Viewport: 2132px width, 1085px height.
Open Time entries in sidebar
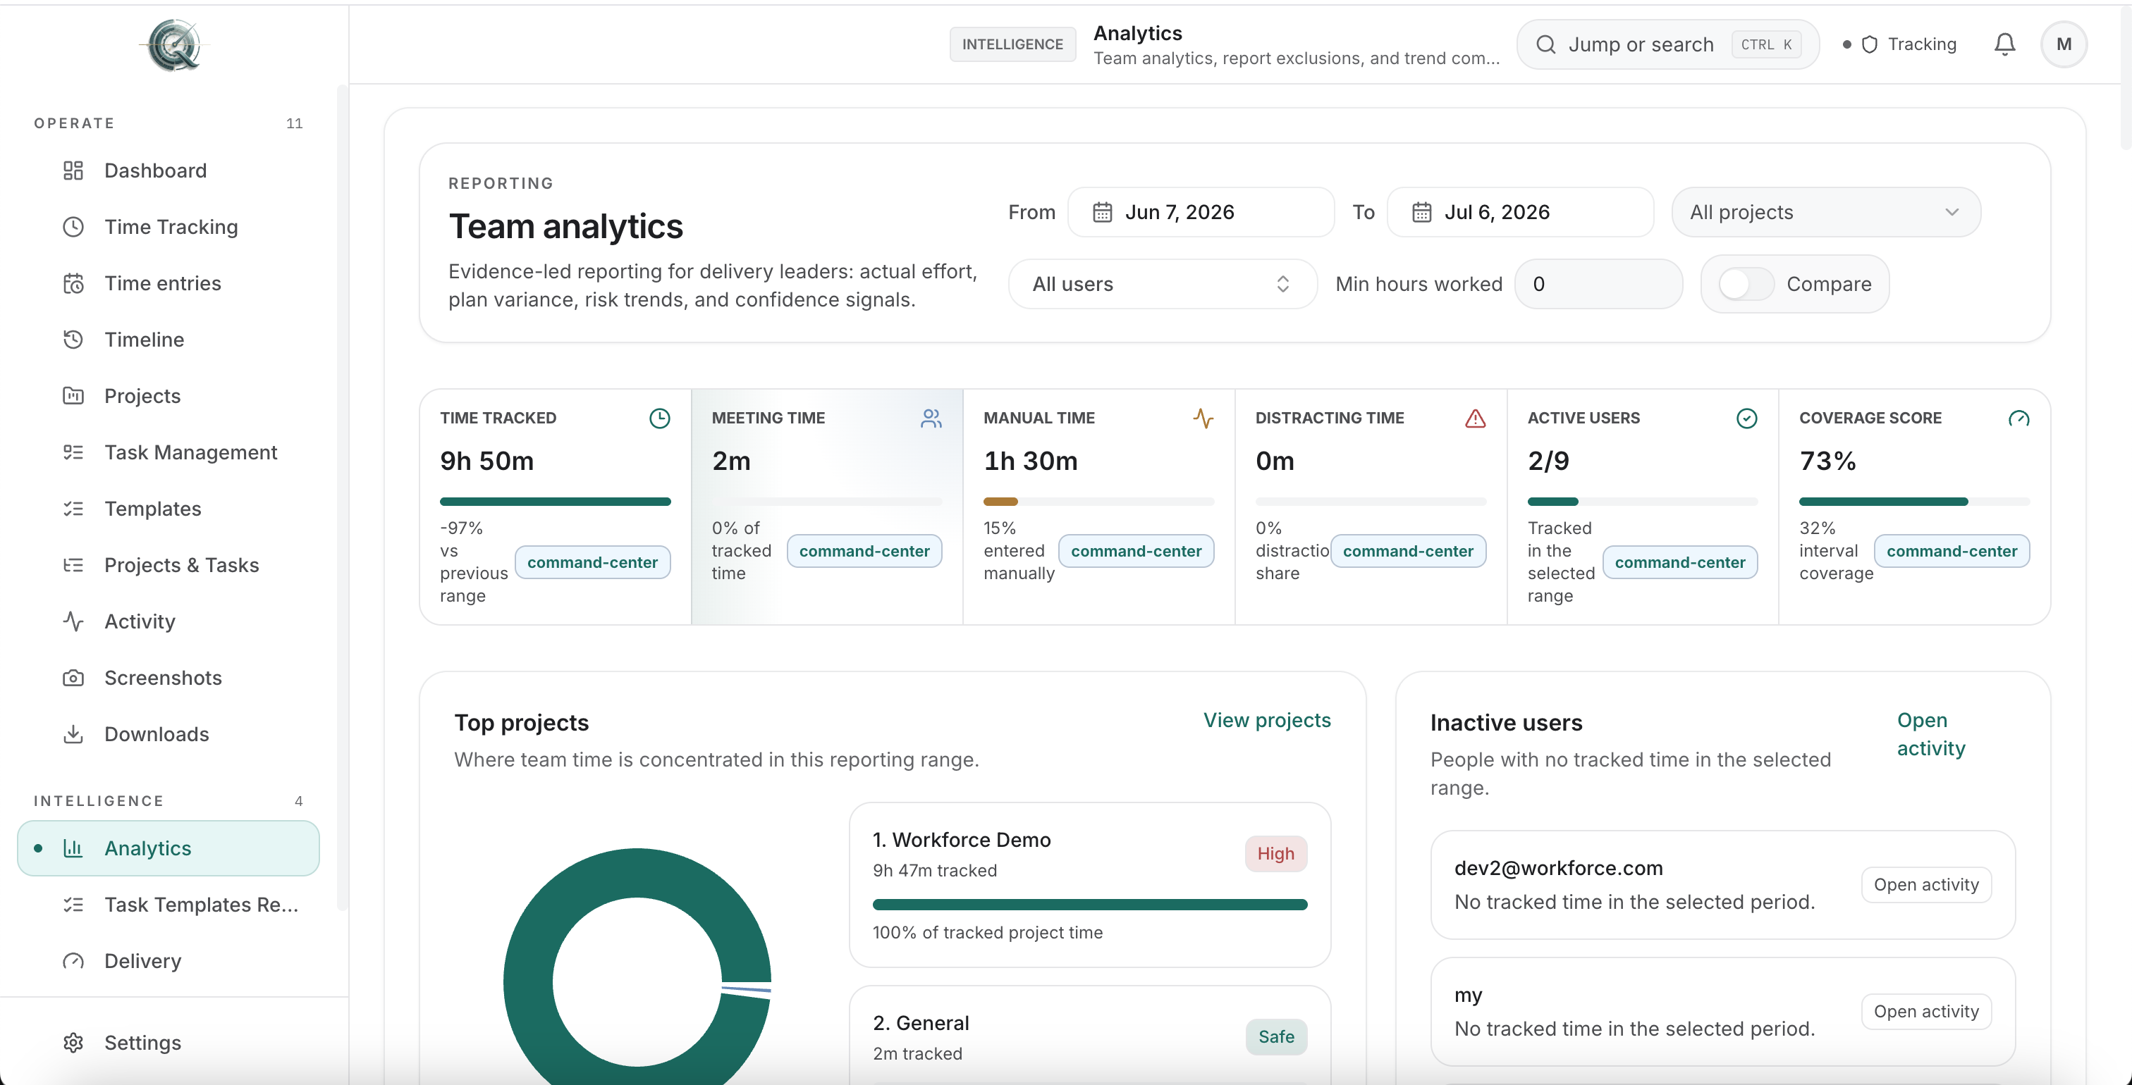click(168, 283)
